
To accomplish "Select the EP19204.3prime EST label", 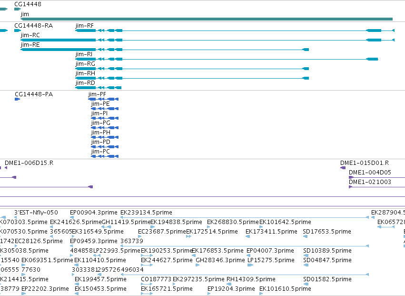I will coord(231,289).
